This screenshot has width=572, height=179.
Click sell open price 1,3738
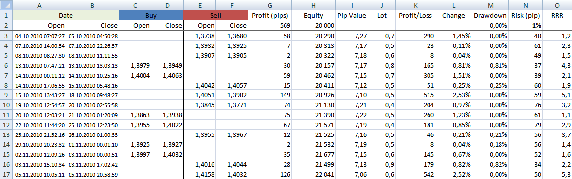(x=199, y=36)
